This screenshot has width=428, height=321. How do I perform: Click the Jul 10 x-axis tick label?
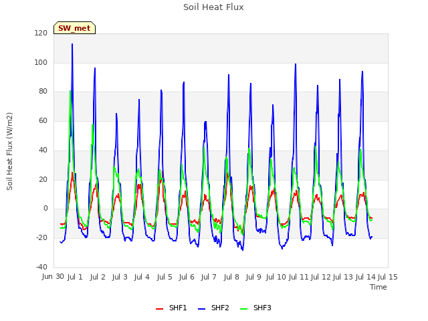pyautogui.click(x=276, y=277)
